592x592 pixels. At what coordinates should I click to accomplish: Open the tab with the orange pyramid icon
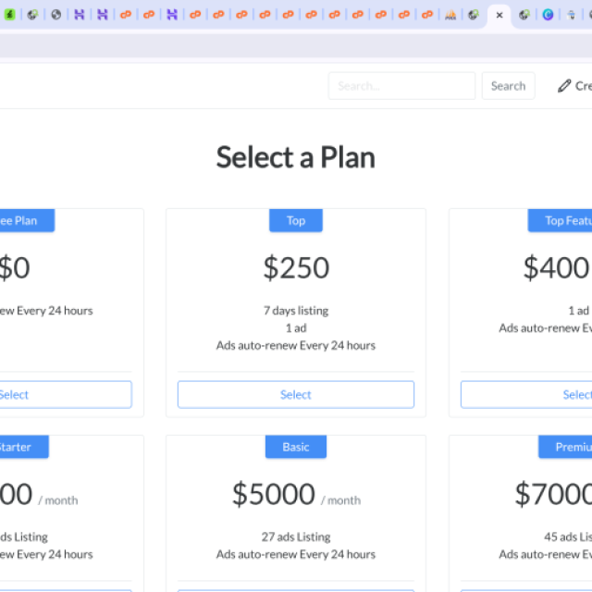[x=450, y=15]
